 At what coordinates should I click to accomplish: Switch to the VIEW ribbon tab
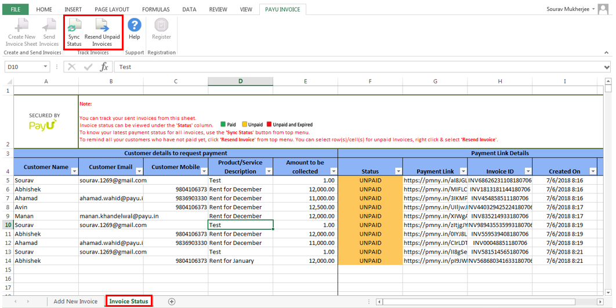point(246,9)
